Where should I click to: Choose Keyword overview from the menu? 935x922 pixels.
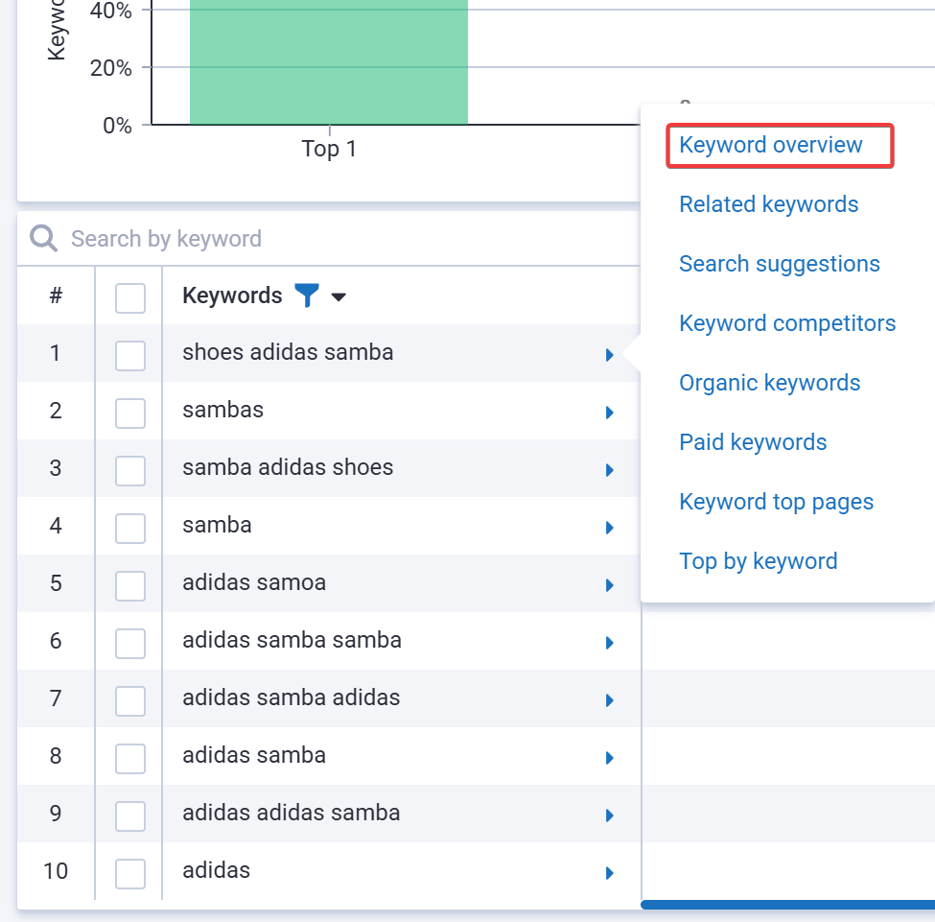(x=771, y=145)
